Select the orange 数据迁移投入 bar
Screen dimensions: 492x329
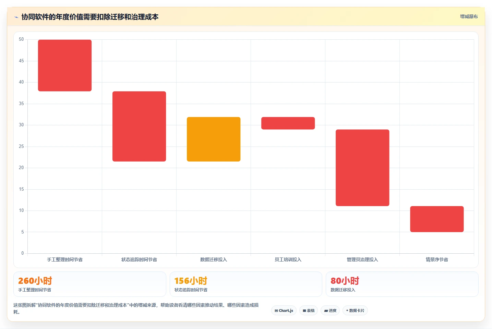coord(214,139)
